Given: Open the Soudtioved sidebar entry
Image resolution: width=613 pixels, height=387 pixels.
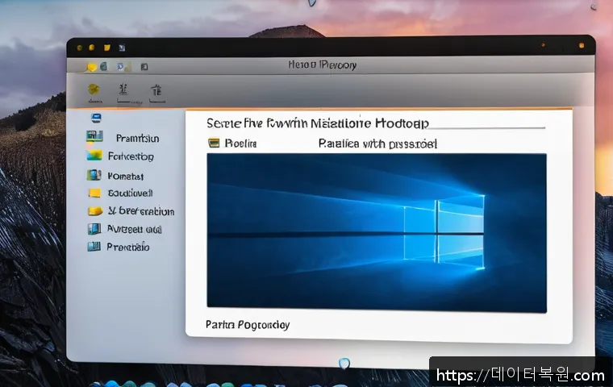Looking at the screenshot, I should coord(130,193).
